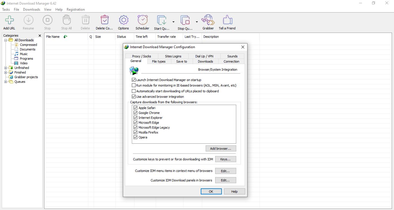Uncheck Microsoft Edge Legacy browser capture
This screenshot has width=394, height=210.
[135, 127]
